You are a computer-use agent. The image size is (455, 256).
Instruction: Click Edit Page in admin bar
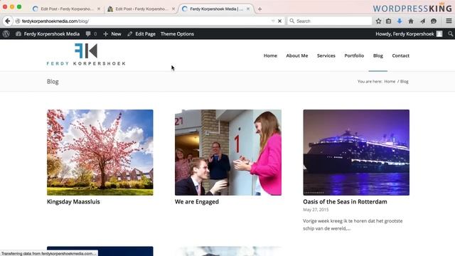pos(141,33)
